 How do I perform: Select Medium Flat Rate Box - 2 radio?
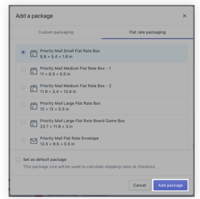tap(23, 87)
